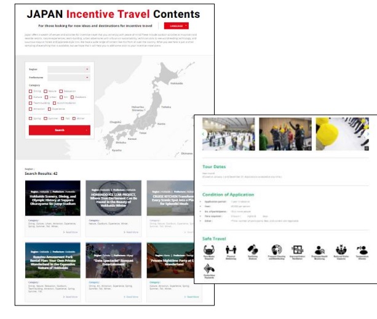
Task: Check the Accommodation category checkbox
Action: pos(54,103)
